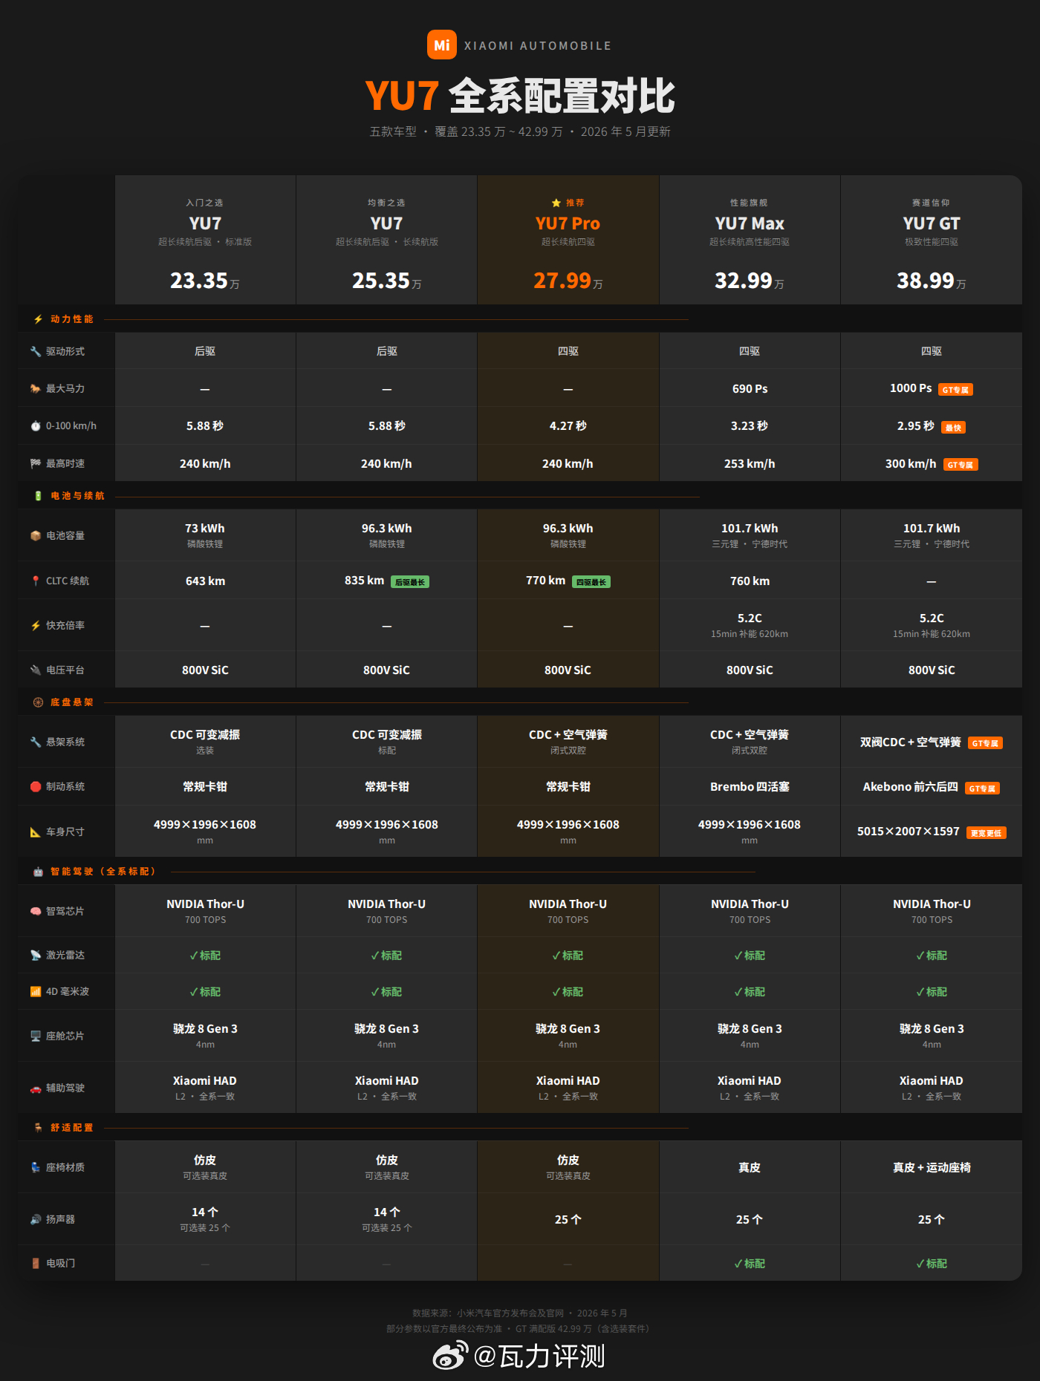Click the orange 更宽更低 badge

click(x=987, y=833)
